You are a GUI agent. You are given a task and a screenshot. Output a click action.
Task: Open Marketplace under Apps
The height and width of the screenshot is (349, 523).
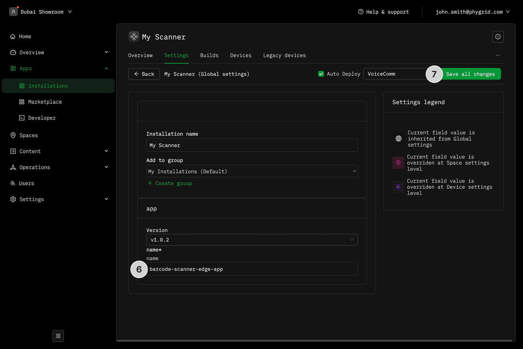45,102
